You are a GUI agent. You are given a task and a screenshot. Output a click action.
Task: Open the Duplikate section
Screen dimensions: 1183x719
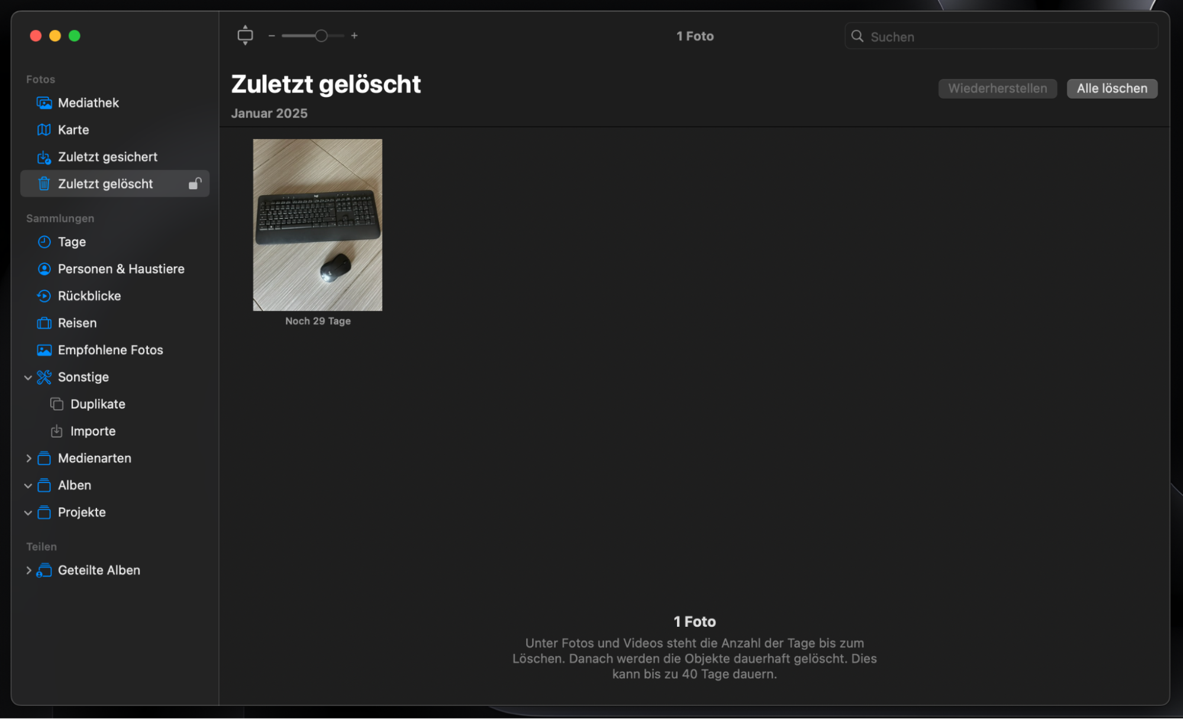point(97,404)
